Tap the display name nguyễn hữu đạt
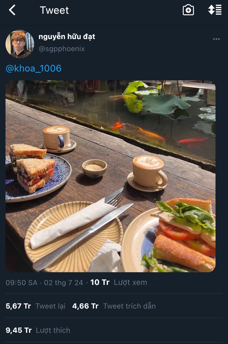 [67, 37]
